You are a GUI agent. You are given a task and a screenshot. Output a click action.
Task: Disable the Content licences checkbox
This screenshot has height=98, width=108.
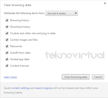pos(7,66)
